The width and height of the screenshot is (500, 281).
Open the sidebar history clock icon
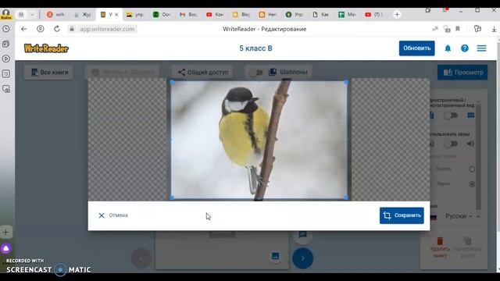coord(6,29)
